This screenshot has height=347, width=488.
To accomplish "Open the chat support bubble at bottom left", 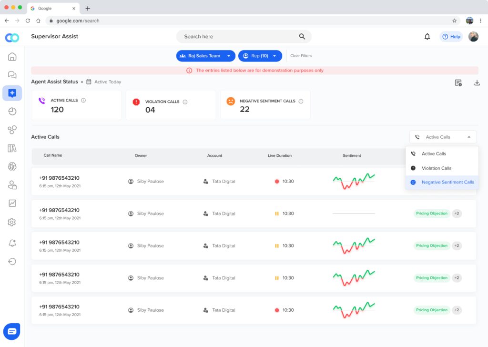I will pyautogui.click(x=12, y=331).
